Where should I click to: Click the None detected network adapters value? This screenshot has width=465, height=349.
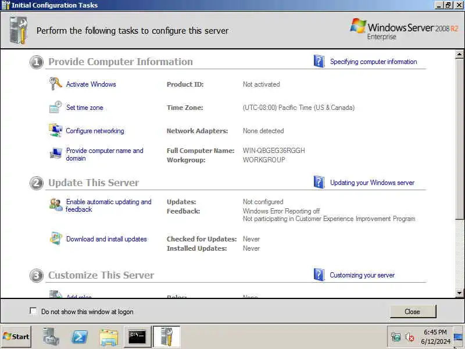[x=263, y=131]
